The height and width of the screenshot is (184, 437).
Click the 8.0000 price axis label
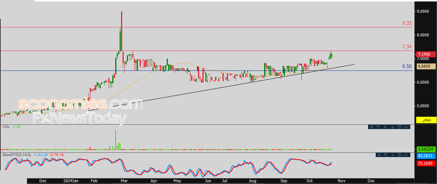(422, 35)
